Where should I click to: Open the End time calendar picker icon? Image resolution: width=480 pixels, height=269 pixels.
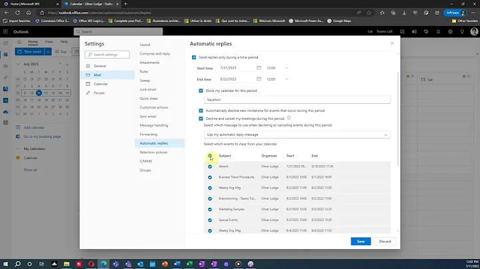[x=259, y=79]
